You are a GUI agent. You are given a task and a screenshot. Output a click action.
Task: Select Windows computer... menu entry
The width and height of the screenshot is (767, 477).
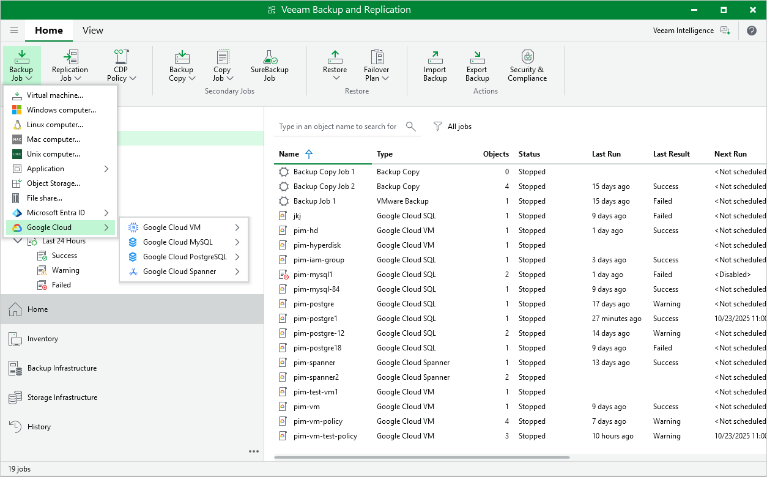click(x=60, y=110)
